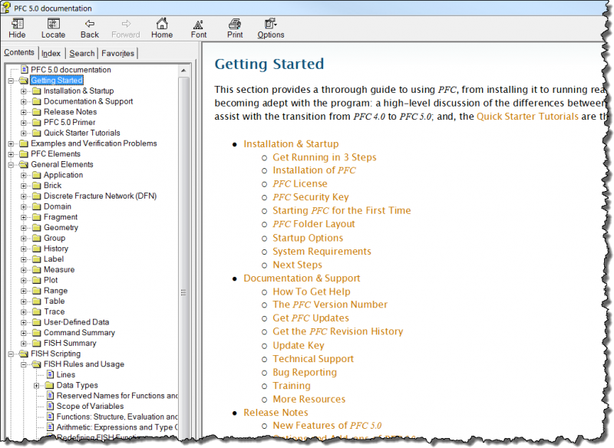Click the Lines page icon in tree
The width and height of the screenshot is (614, 448).
50,375
